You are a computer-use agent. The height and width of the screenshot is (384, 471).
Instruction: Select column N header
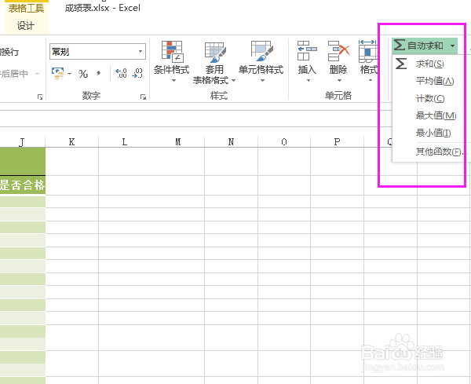click(x=231, y=142)
